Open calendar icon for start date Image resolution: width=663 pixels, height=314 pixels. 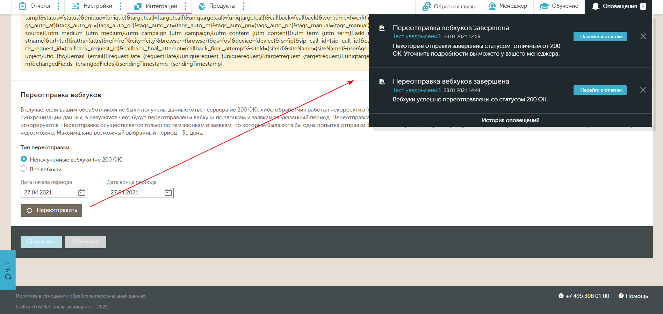82,192
